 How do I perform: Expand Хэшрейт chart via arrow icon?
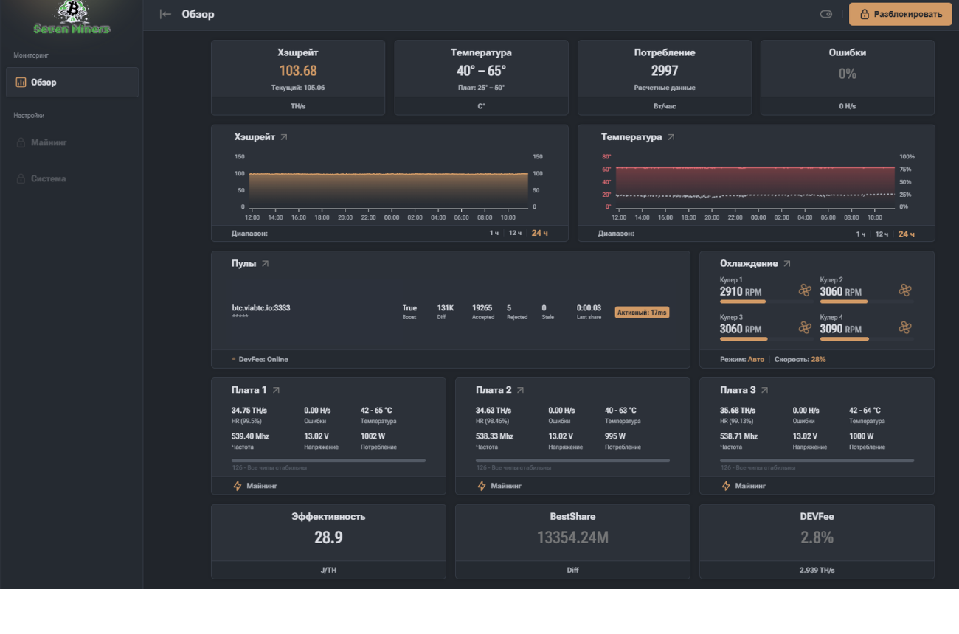point(284,137)
